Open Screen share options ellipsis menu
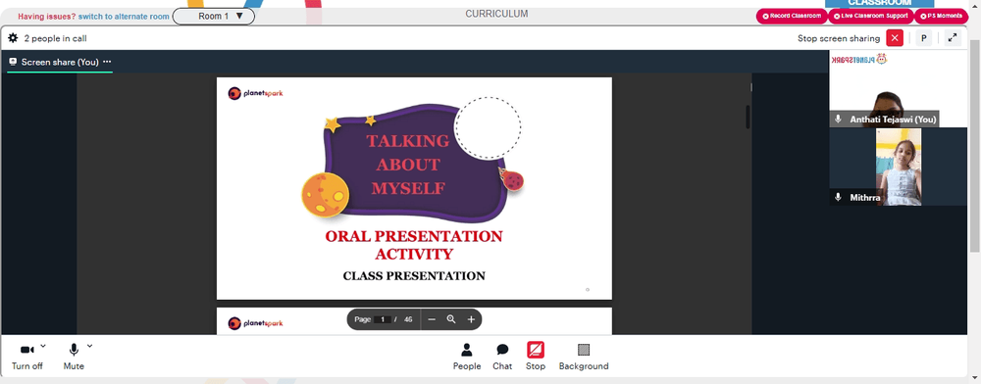981x384 pixels. (107, 62)
